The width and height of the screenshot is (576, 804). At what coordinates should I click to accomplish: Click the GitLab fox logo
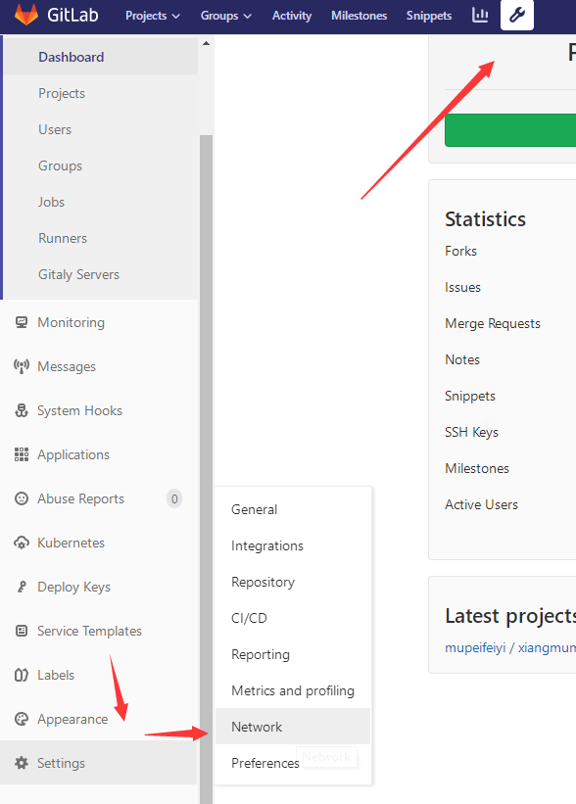26,15
